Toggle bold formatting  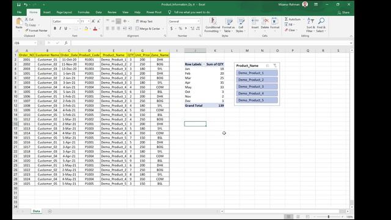point(55,29)
